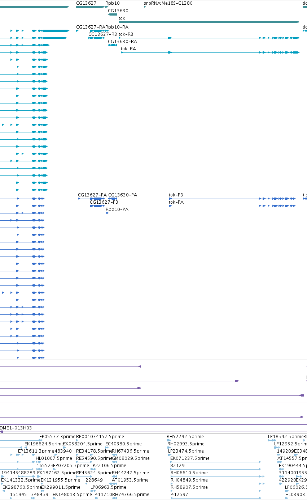Screen dimensions: 307x500
Task: Click EST label RE45624.5prime
Action: (x=94, y=473)
